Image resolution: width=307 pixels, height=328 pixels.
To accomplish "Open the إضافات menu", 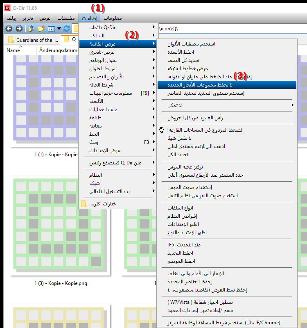I will click(89, 18).
